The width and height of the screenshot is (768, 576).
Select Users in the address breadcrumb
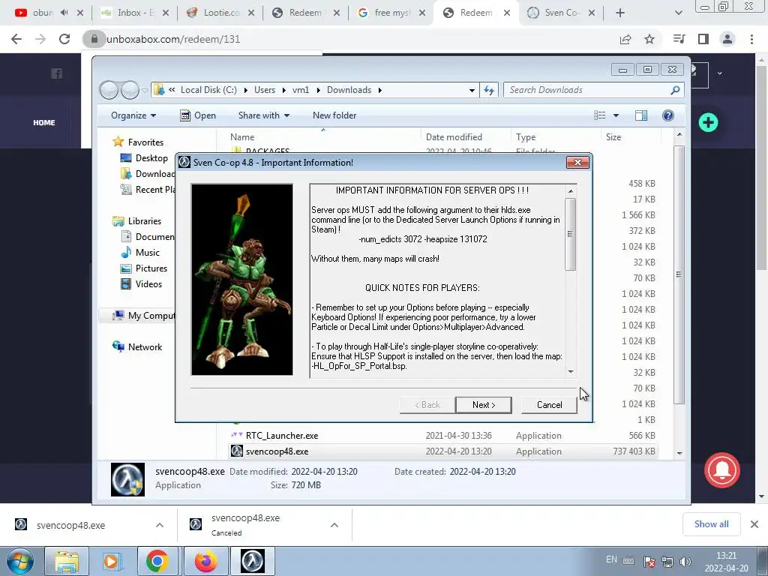pyautogui.click(x=265, y=90)
